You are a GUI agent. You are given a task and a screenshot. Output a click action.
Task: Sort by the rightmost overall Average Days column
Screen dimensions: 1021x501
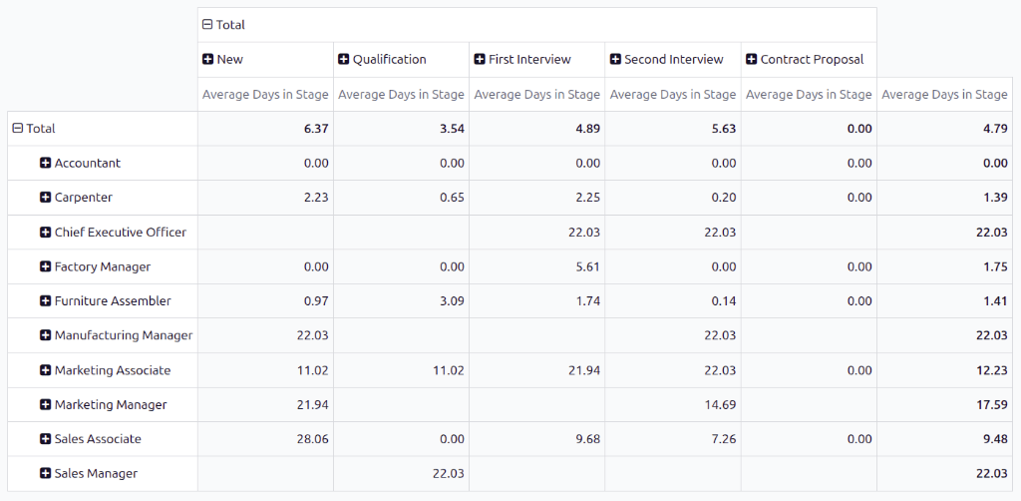[945, 95]
